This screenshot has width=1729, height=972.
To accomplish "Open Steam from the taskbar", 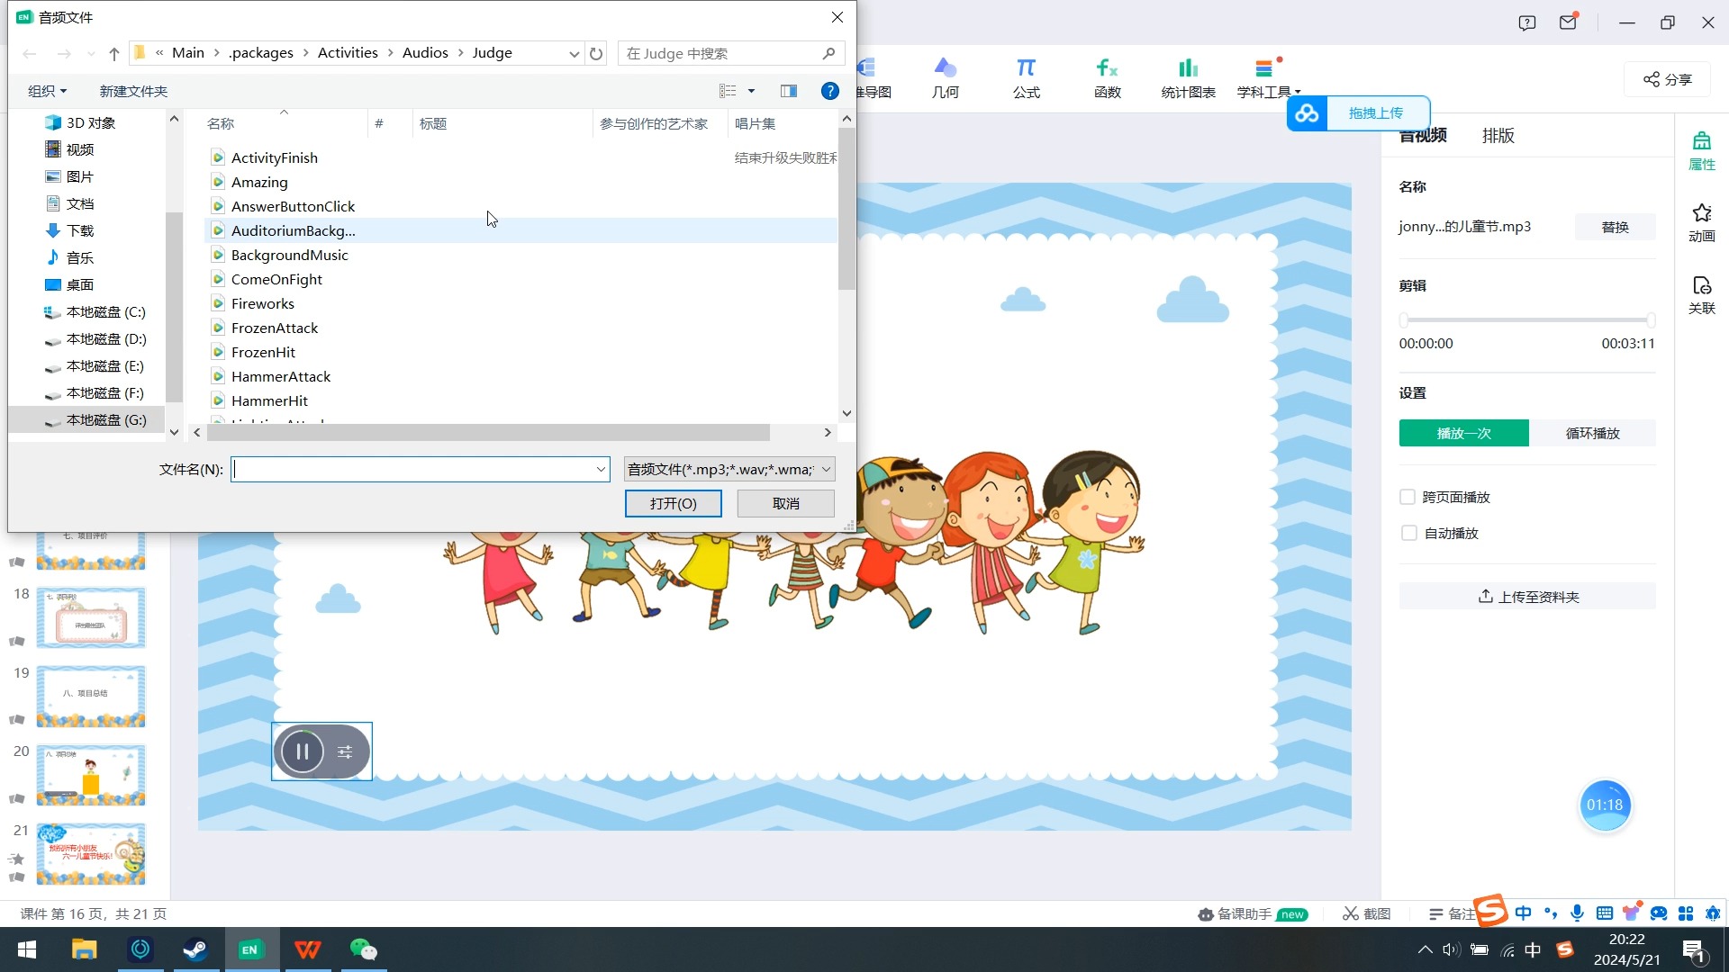I will tap(195, 949).
